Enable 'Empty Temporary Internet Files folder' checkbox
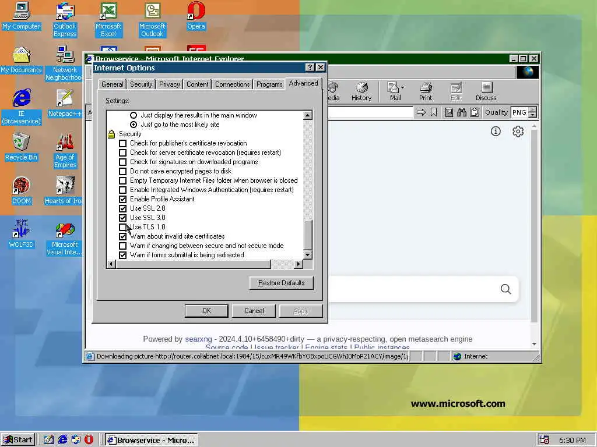Screen dimensions: 597x447 pyautogui.click(x=122, y=180)
